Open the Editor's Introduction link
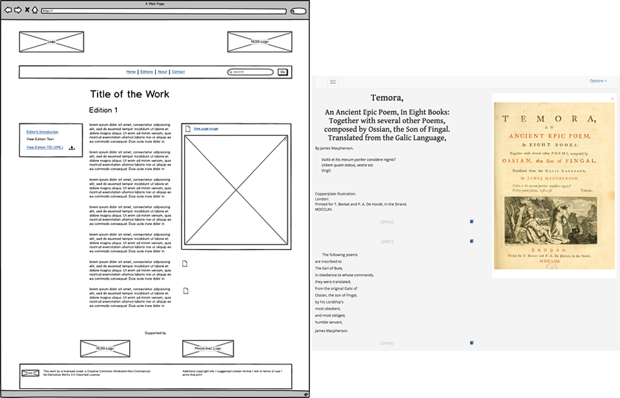 43,132
